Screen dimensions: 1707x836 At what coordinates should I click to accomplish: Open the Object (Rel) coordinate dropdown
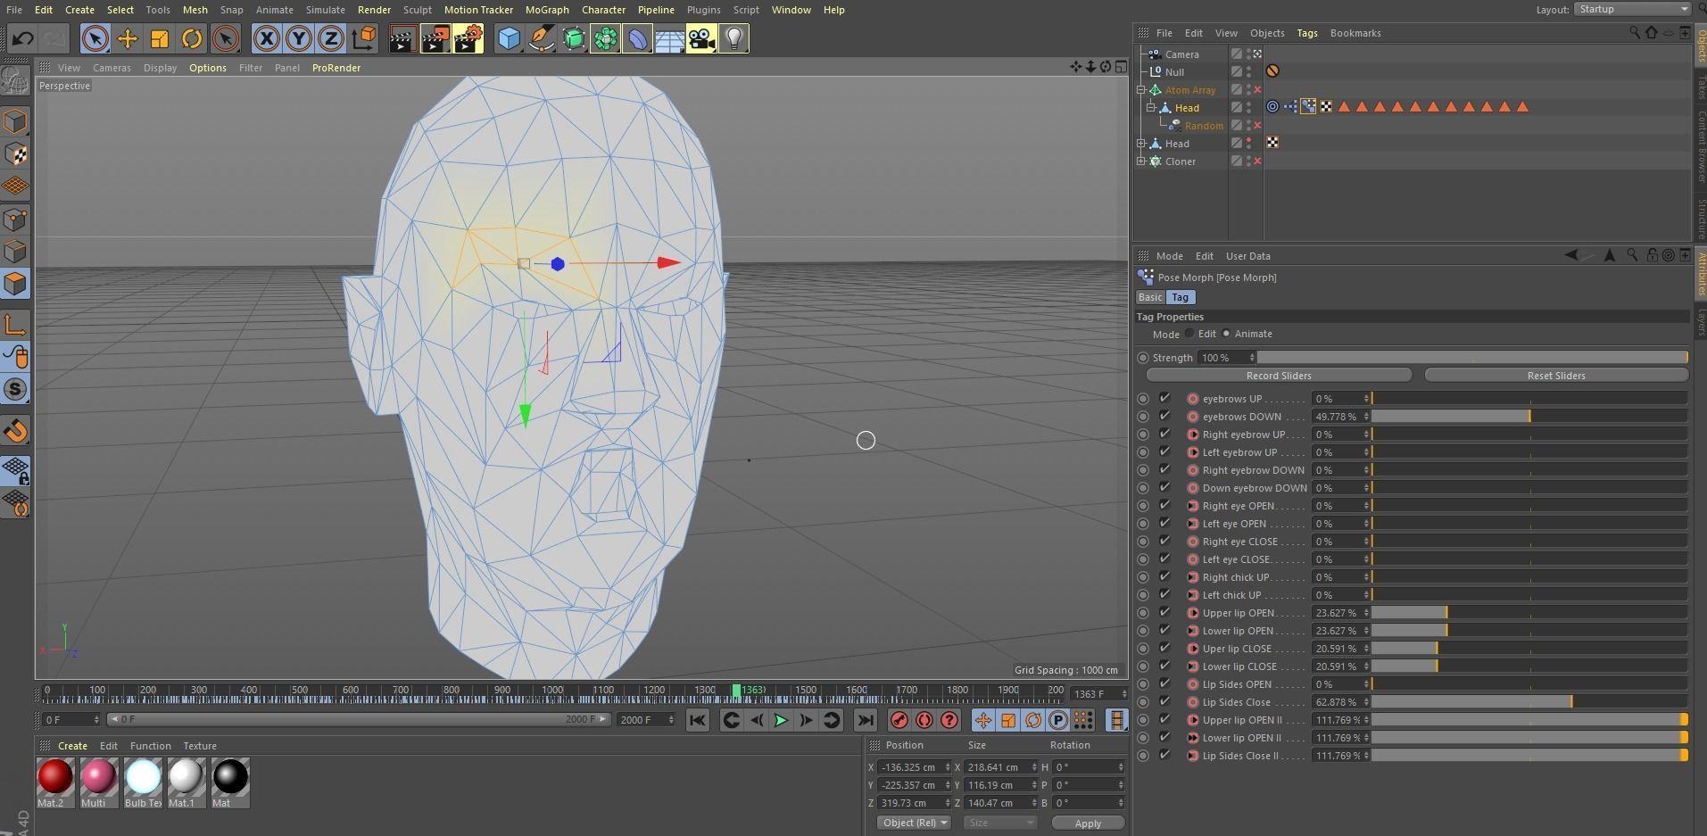pyautogui.click(x=915, y=823)
